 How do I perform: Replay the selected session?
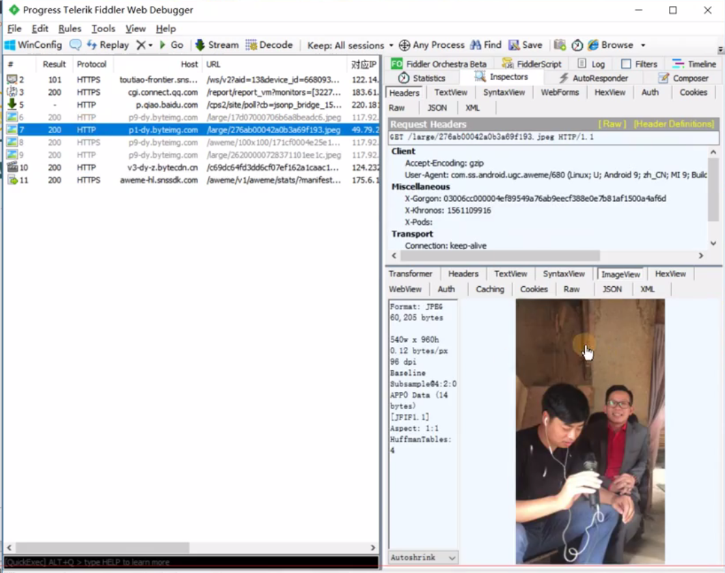107,45
